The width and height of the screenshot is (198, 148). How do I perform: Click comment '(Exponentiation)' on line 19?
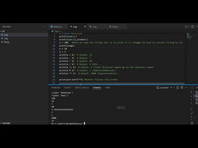click(x=107, y=73)
